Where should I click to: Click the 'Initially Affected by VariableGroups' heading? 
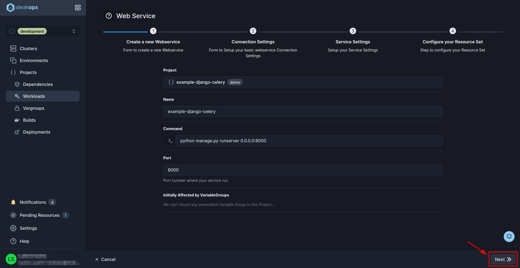pos(196,195)
